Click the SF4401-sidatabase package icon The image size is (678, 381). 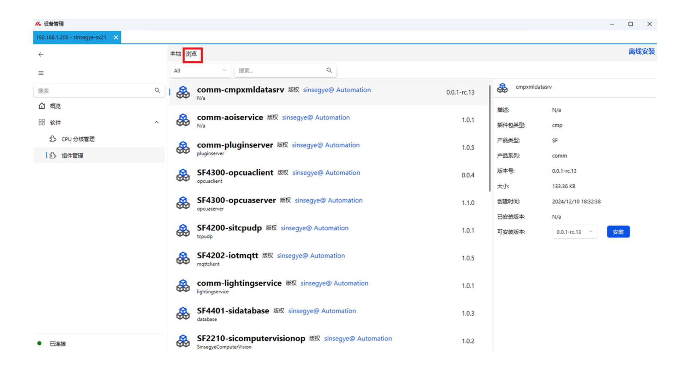[x=183, y=313]
